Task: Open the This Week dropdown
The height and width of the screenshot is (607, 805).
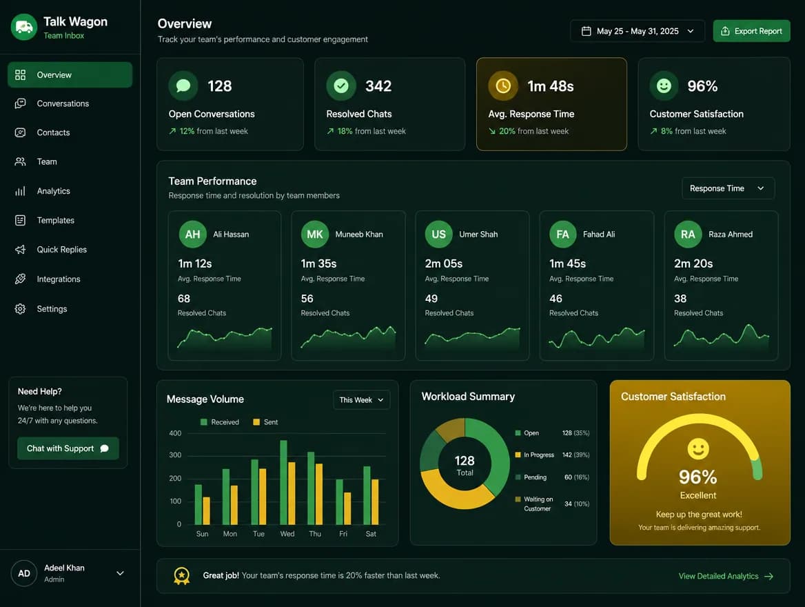Action: 361,400
